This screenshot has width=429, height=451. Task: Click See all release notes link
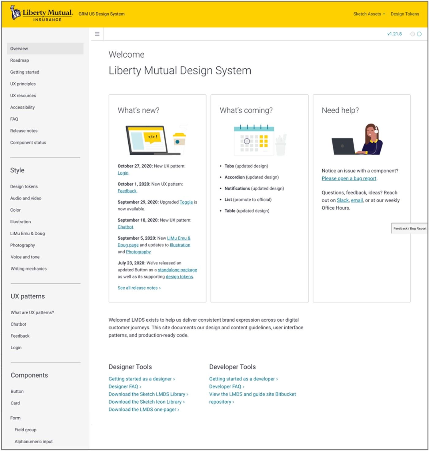coord(139,288)
